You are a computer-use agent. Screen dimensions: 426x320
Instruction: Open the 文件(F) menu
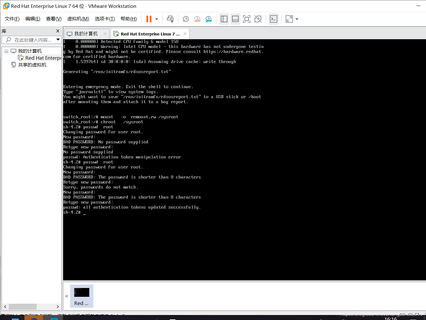[x=12, y=19]
